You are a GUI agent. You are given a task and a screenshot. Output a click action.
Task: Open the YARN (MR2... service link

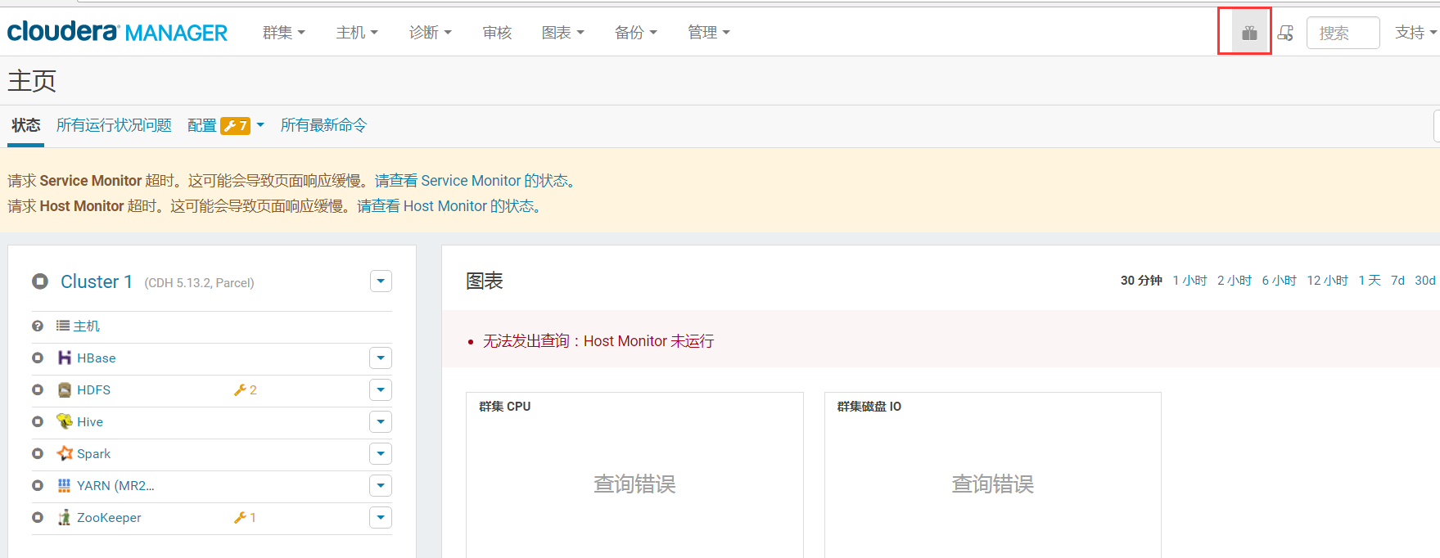(x=115, y=486)
